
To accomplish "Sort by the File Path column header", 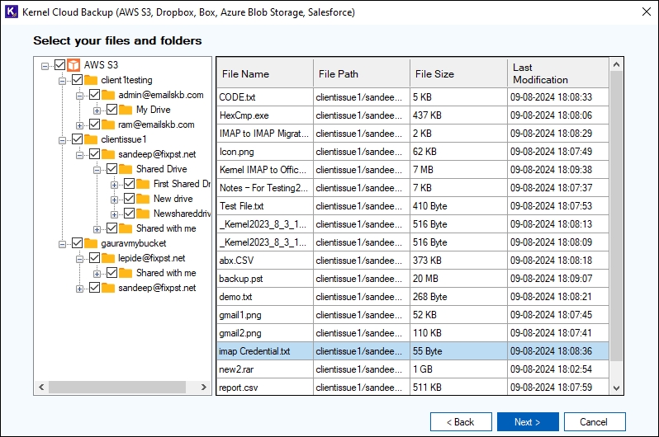I will 362,73.
